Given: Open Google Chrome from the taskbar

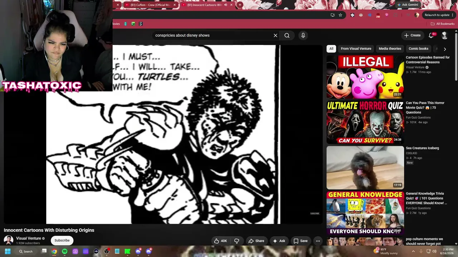Looking at the screenshot, I should pyautogui.click(x=54, y=251).
